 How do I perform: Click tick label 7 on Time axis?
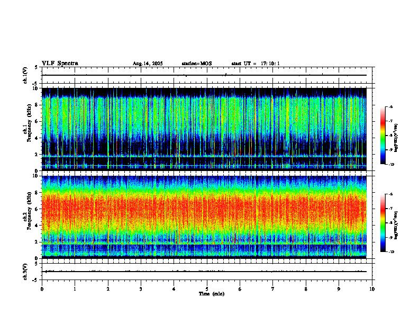tap(273, 289)
